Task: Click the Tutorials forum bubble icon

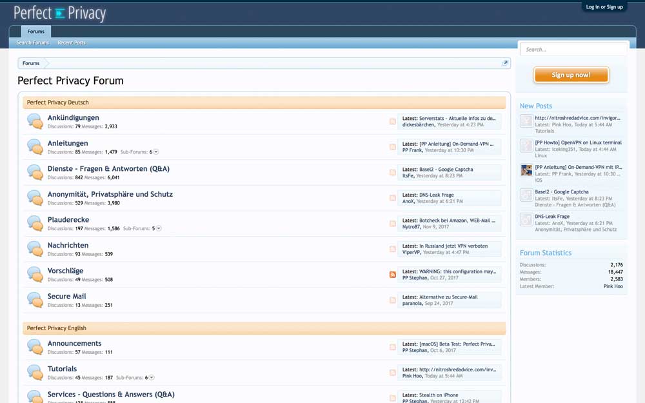Action: 35,372
